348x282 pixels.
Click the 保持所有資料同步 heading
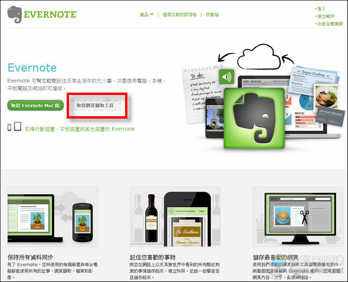tap(30, 257)
